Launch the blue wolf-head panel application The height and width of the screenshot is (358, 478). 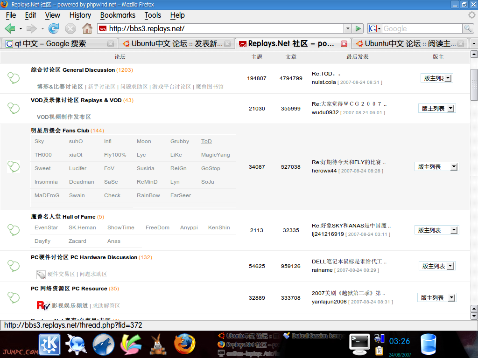point(104,344)
